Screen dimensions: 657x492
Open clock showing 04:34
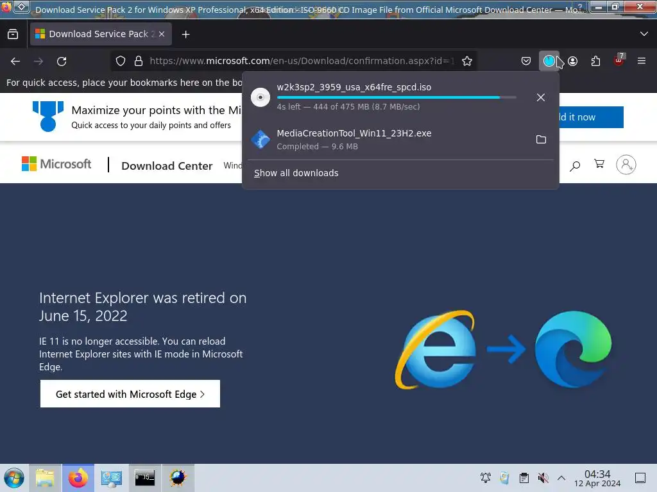[597, 478]
